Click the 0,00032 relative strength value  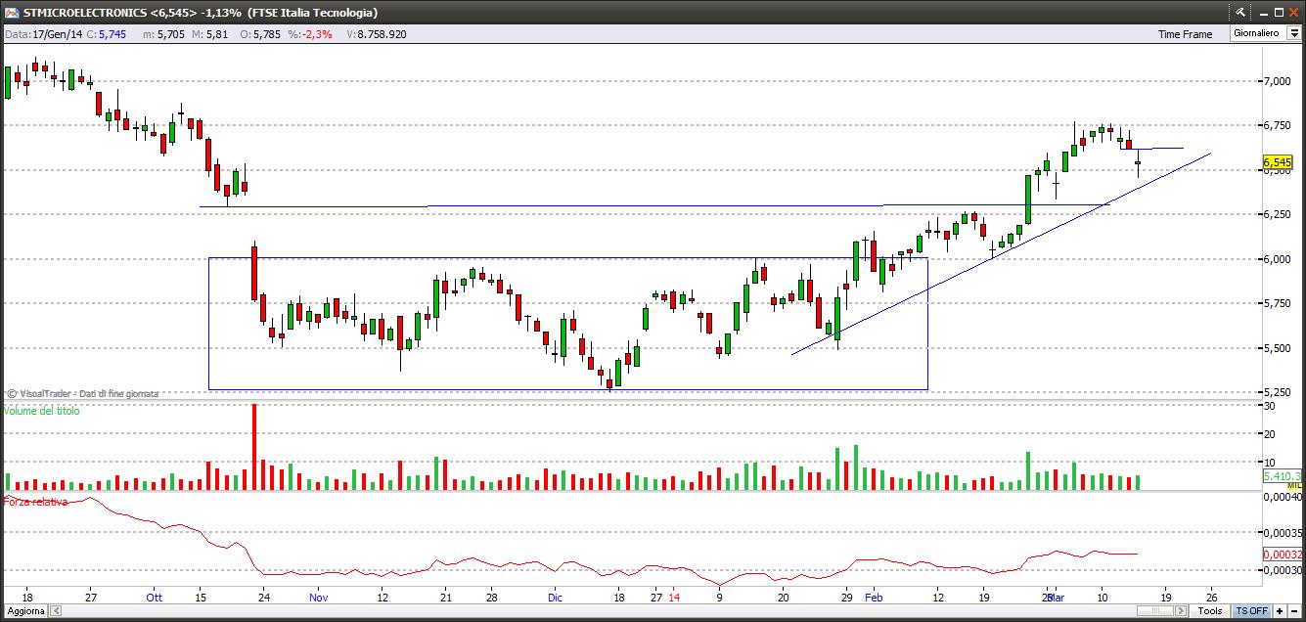pos(1281,555)
